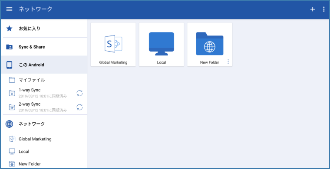Open Global Marketing in sidebar list
This screenshot has width=330, height=169.
pyautogui.click(x=44, y=139)
